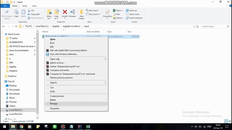Select Downloads in navigation pane
The width and height of the screenshot is (232, 130).
point(14,94)
